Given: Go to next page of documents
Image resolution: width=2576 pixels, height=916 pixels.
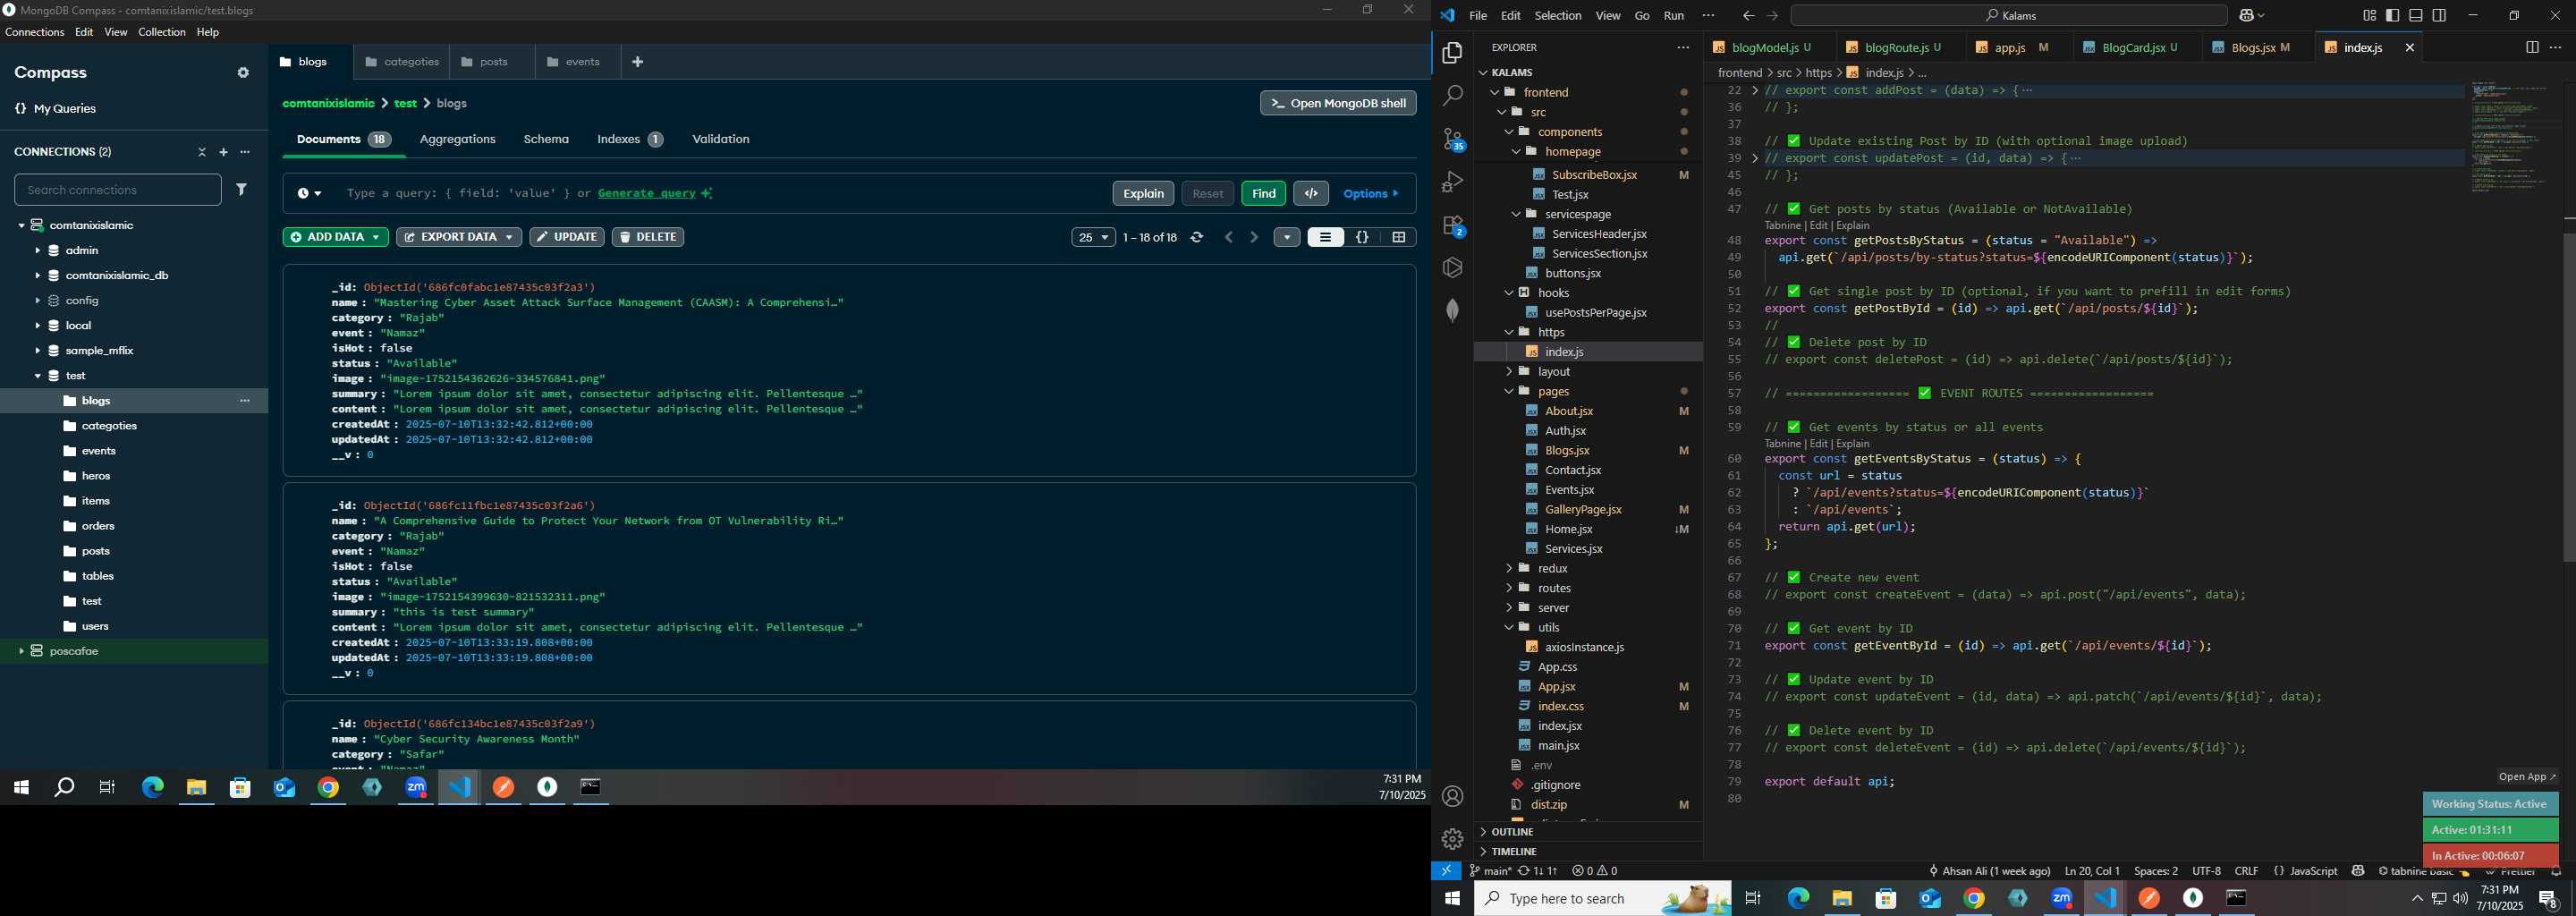Looking at the screenshot, I should [1254, 237].
